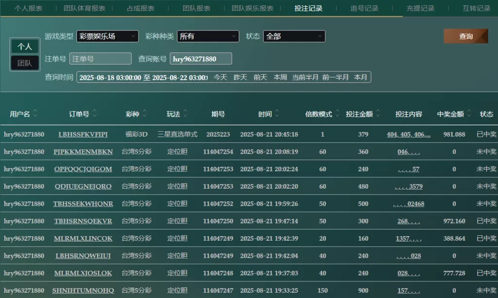Select 福彩3D lottery type cell

(136, 134)
